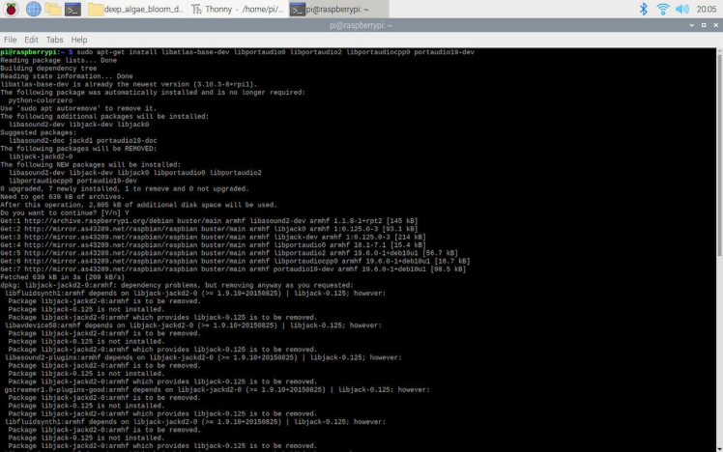Click the sudo apt-get install command line
Image resolution: width=723 pixels, height=452 pixels.
tap(238, 52)
